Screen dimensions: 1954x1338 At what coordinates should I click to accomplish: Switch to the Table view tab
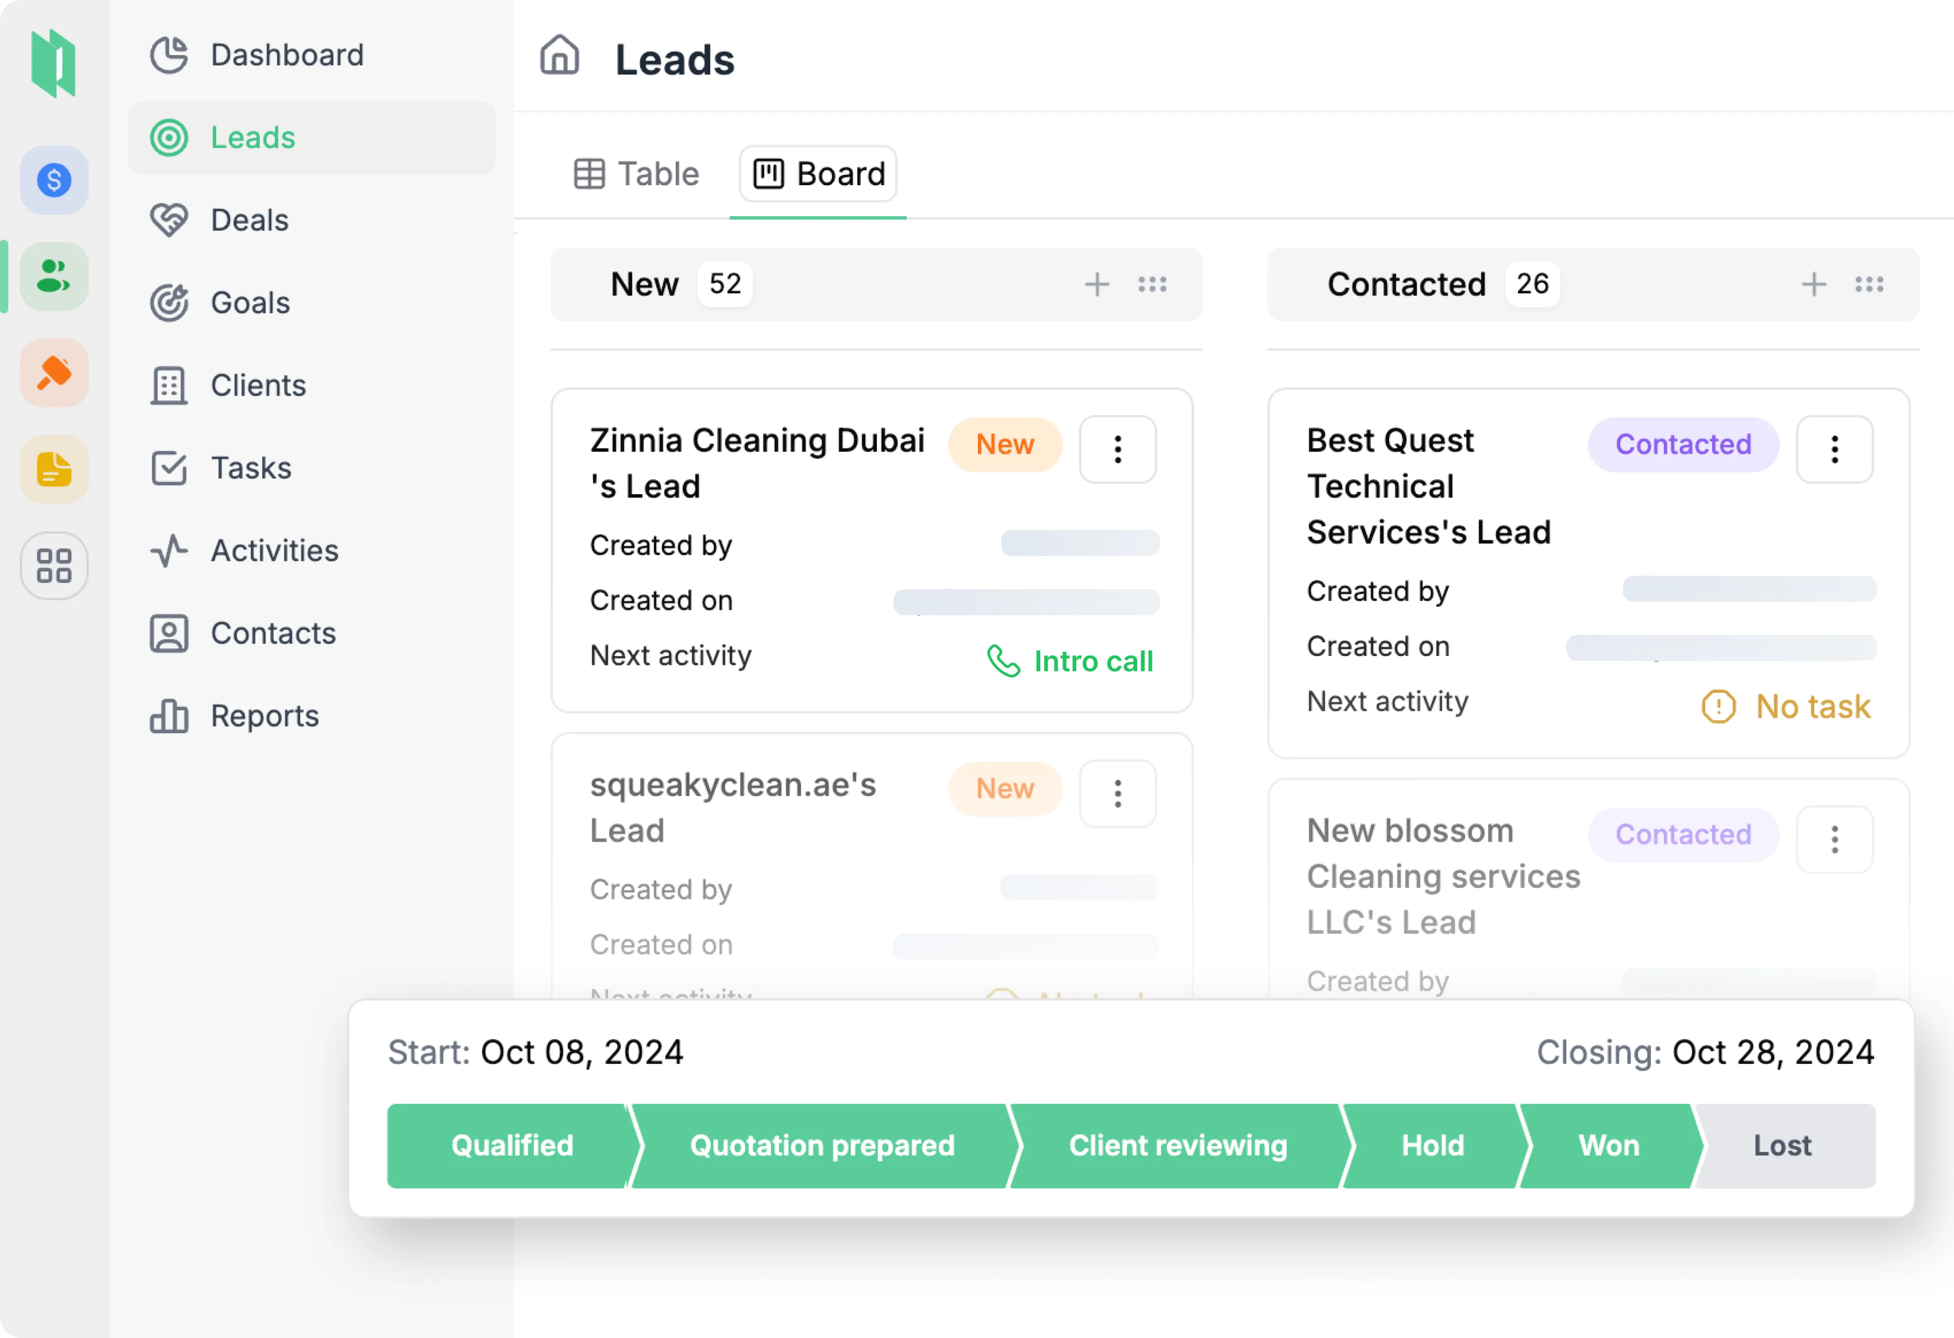637,174
